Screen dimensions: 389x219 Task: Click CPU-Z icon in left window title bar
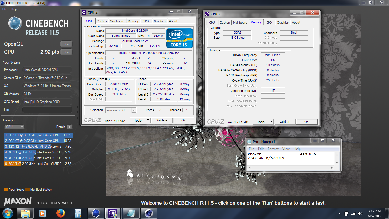click(x=84, y=12)
